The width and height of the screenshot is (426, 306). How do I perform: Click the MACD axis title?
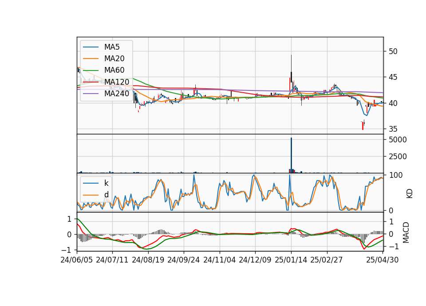tap(406, 232)
